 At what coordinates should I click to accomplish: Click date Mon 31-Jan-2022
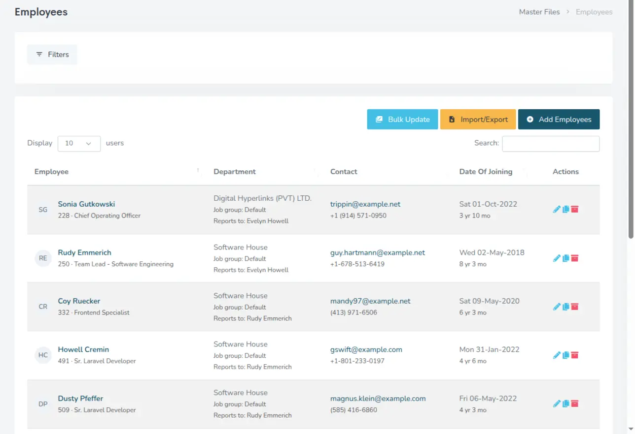pos(490,349)
